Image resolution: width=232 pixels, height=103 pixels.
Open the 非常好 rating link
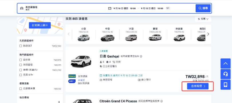pyautogui.click(x=81, y=80)
